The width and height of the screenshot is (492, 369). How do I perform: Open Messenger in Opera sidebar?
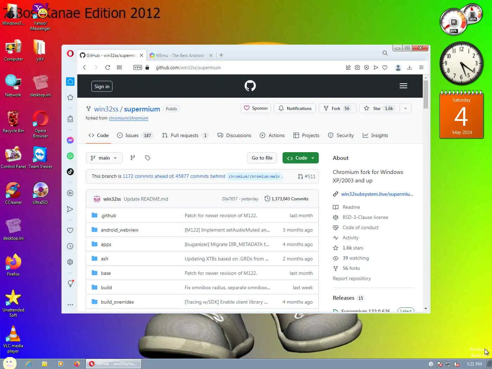[x=70, y=140]
